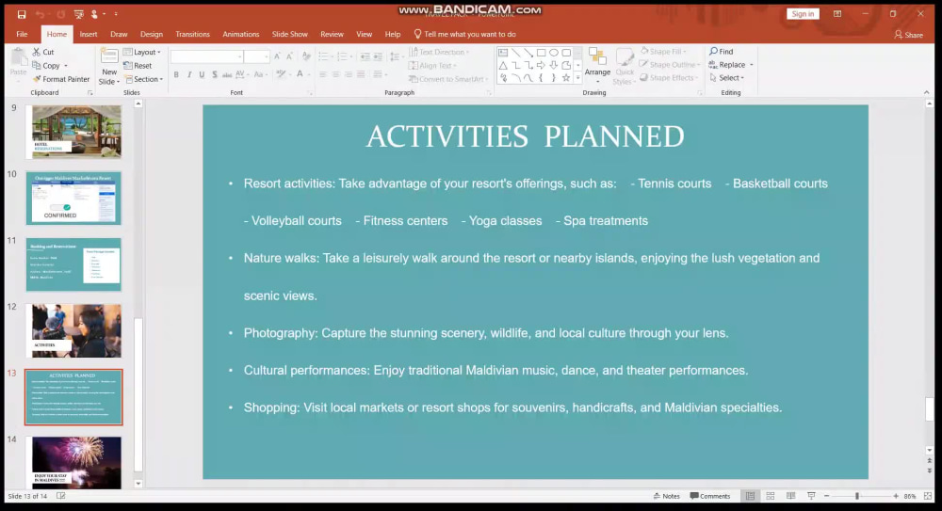942x511 pixels.
Task: Open Ribbon Display Options button
Action: click(836, 14)
